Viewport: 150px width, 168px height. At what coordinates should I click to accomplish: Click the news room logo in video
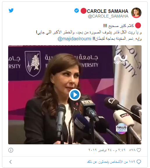point(121,129)
